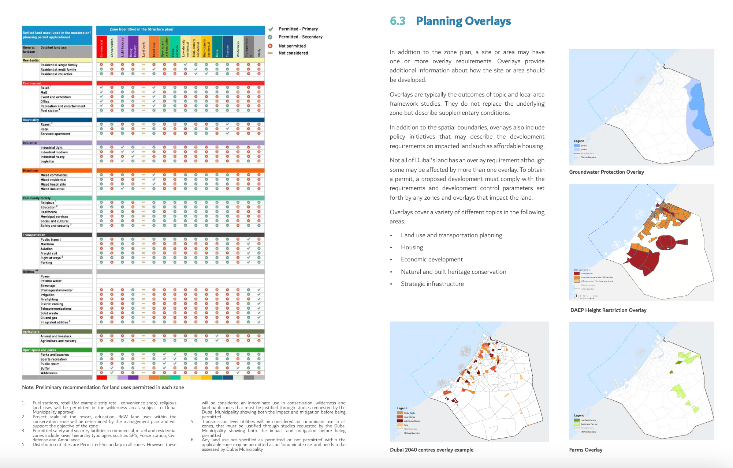Toggle the Wilderness permission for Public realm

(237, 364)
